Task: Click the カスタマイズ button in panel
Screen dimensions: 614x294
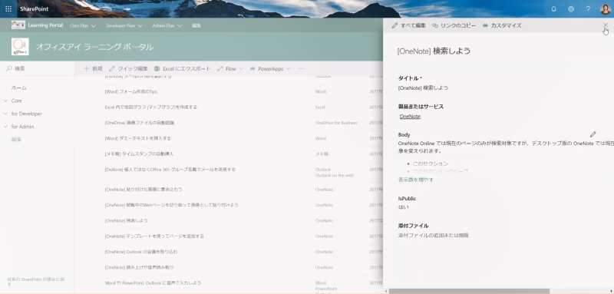Action: (502, 25)
